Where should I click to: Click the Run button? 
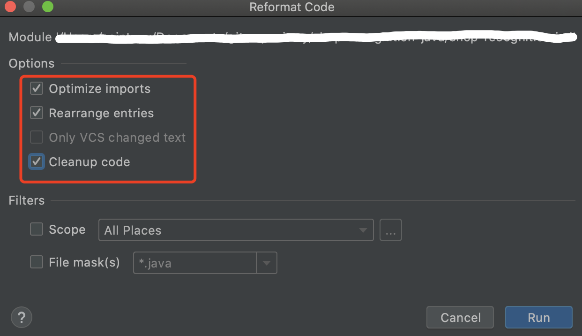tap(539, 318)
